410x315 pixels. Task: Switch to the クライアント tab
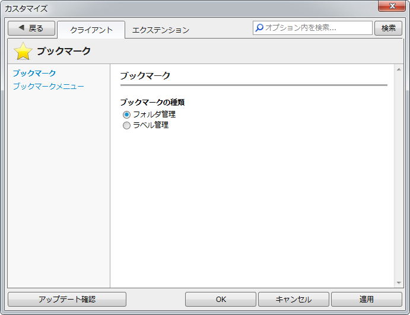pyautogui.click(x=91, y=30)
